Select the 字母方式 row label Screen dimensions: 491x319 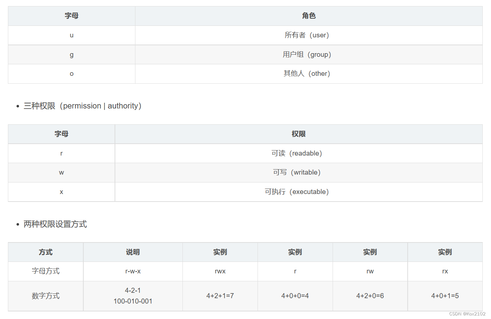[46, 271]
